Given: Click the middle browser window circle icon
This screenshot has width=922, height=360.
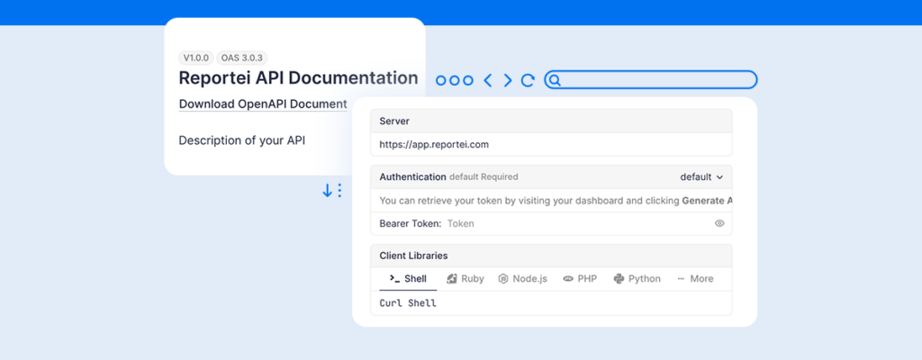Looking at the screenshot, I should point(455,81).
